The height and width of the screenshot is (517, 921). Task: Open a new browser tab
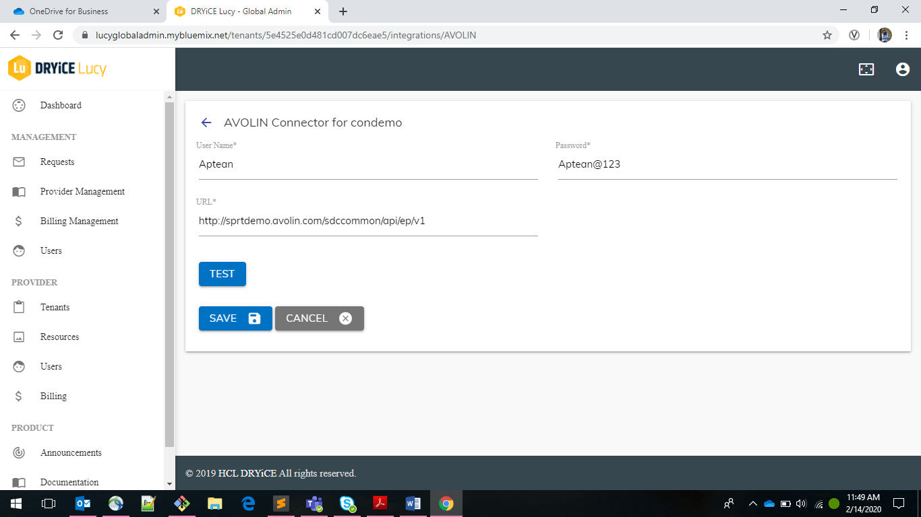344,11
